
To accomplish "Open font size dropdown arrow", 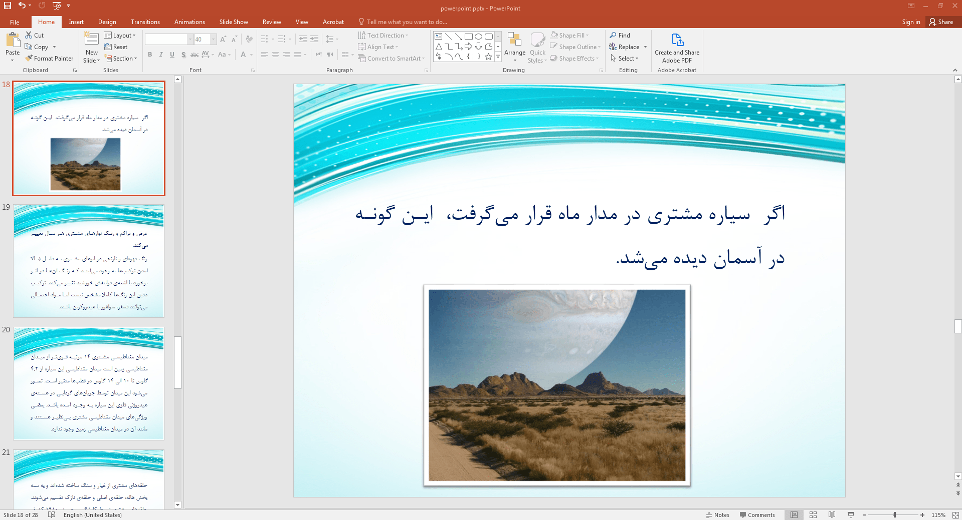I will [x=214, y=39].
